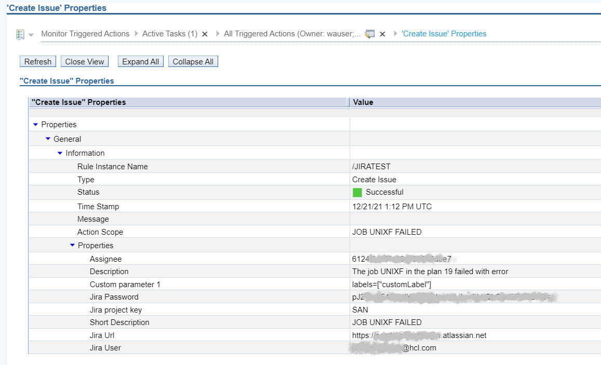Go to Monitor Triggered Actions breadcrumb

pyautogui.click(x=85, y=34)
